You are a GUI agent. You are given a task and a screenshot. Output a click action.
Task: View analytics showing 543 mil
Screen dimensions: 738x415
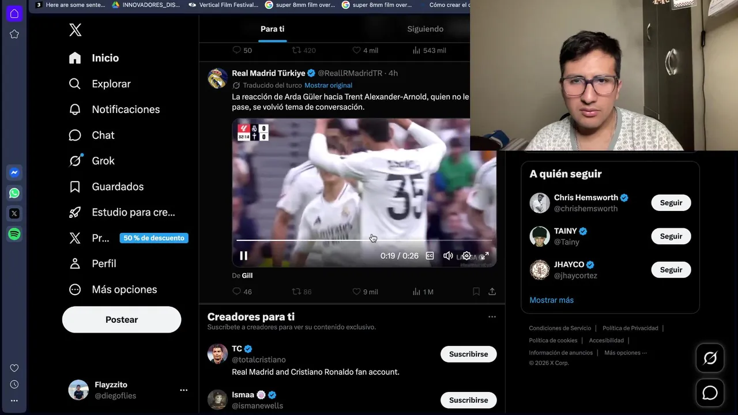(429, 50)
